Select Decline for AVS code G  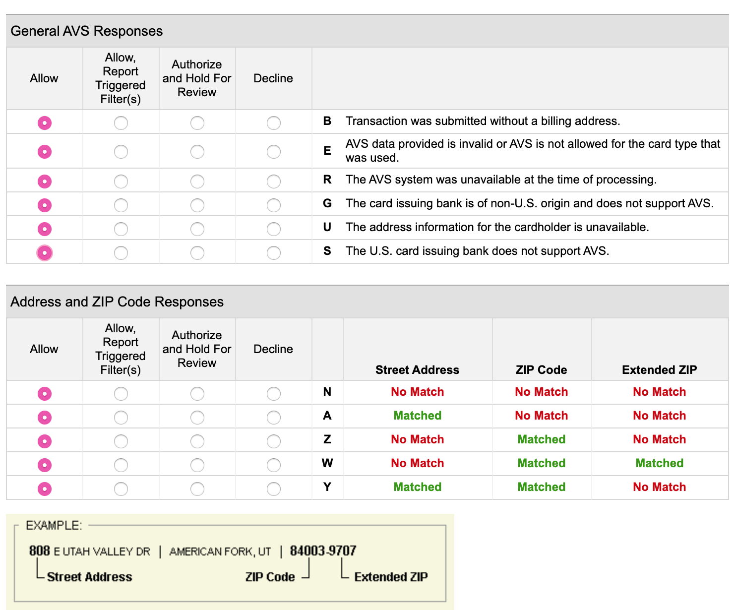click(273, 205)
